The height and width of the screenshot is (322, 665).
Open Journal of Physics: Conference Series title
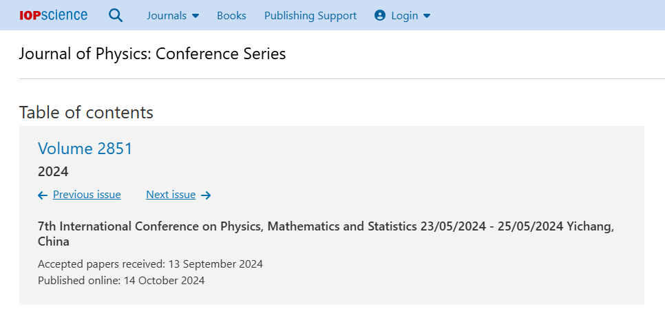(x=152, y=54)
